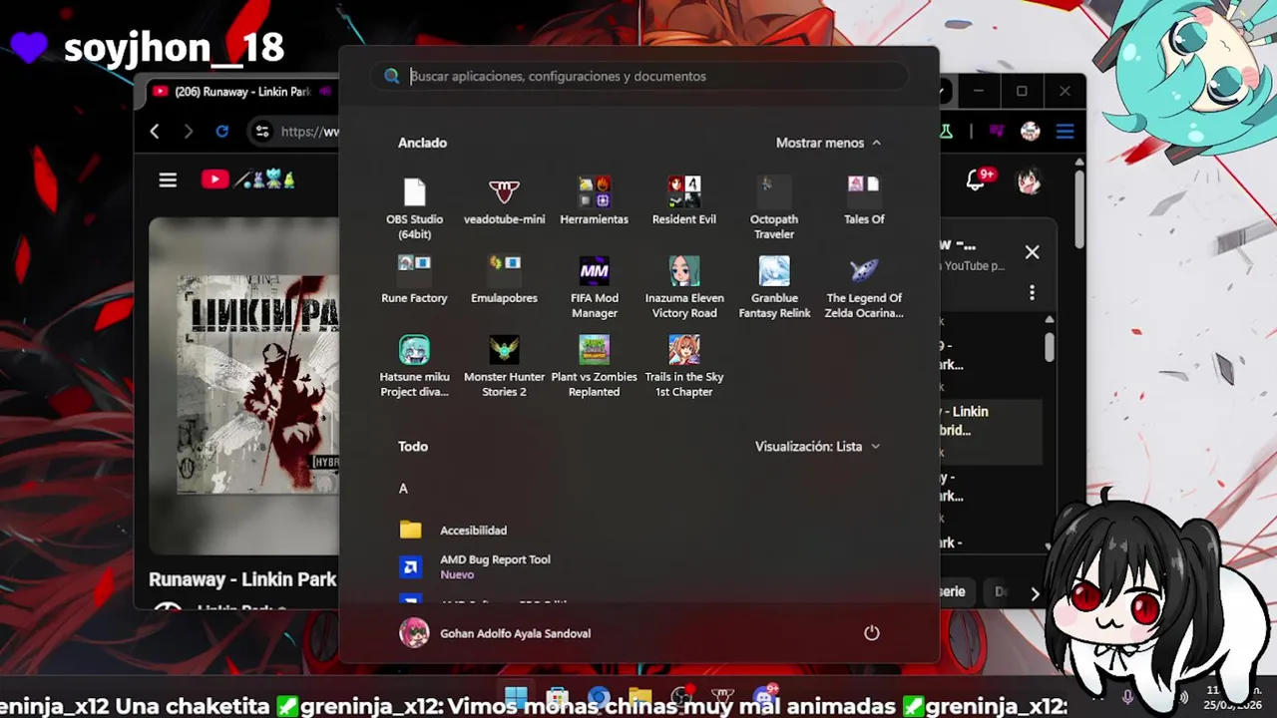Open YouTube account avatar menu

[1029, 180]
